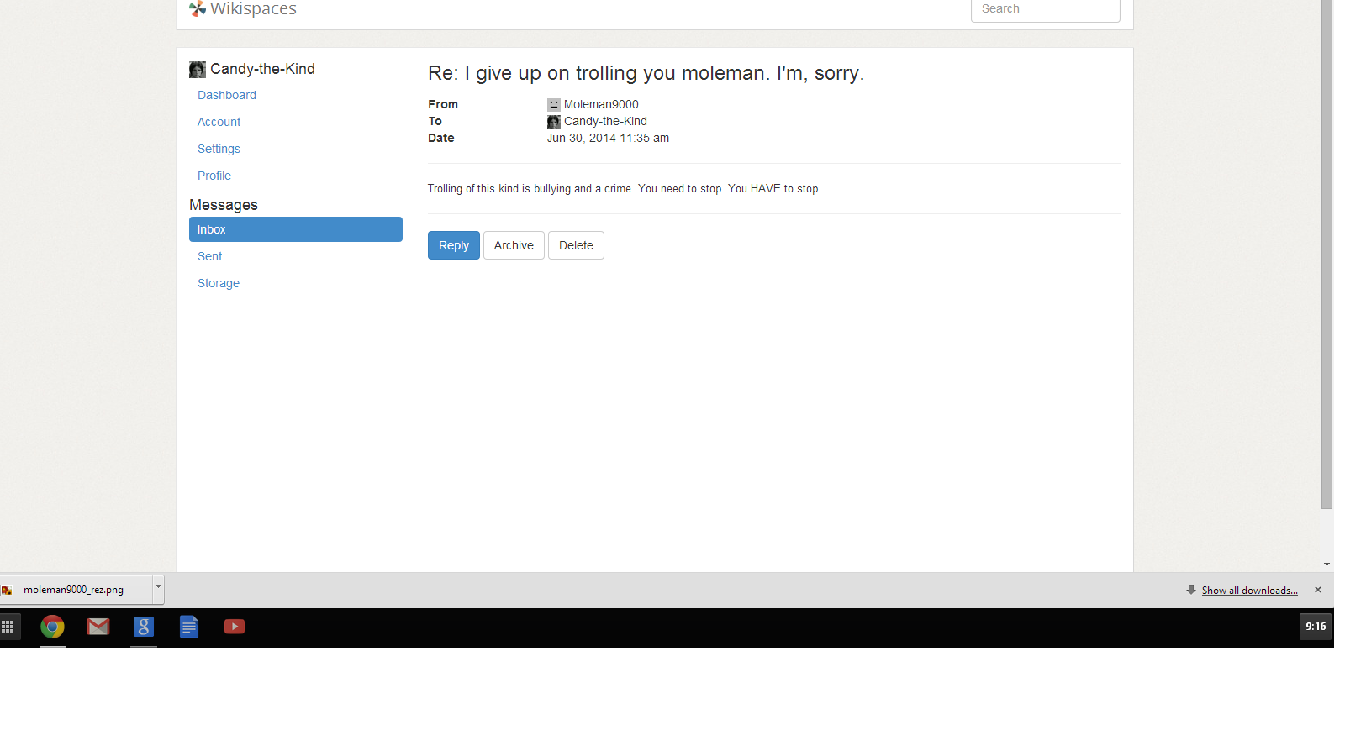Open the Chrome app in the shelf
The height and width of the screenshot is (756, 1345).
click(x=52, y=627)
